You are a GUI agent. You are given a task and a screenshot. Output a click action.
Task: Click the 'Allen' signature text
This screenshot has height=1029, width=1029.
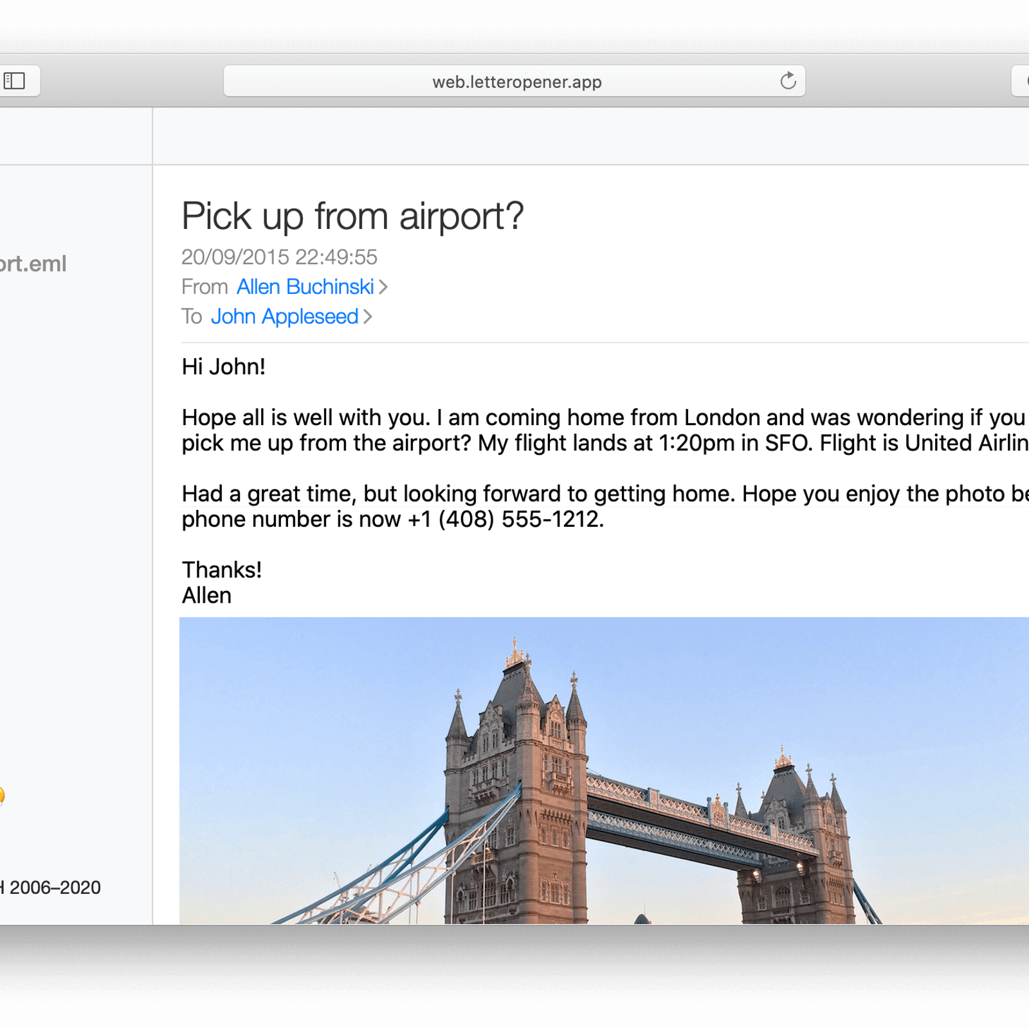[206, 596]
